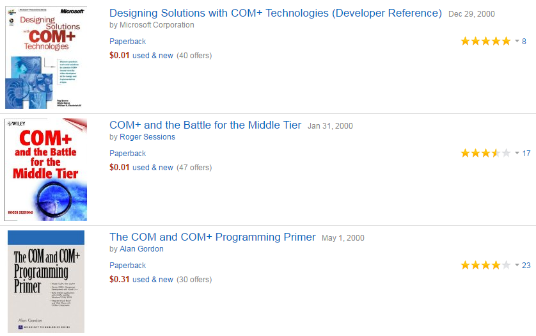Select Paperback format of Roger Sessions book
Viewport: 536px width, 336px height.
click(127, 154)
